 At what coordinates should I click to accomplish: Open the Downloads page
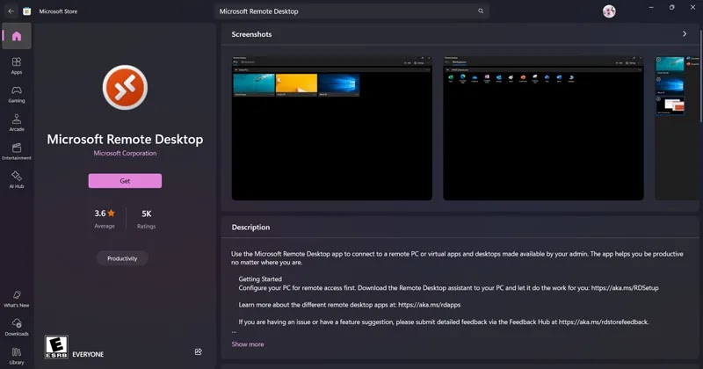(x=17, y=327)
